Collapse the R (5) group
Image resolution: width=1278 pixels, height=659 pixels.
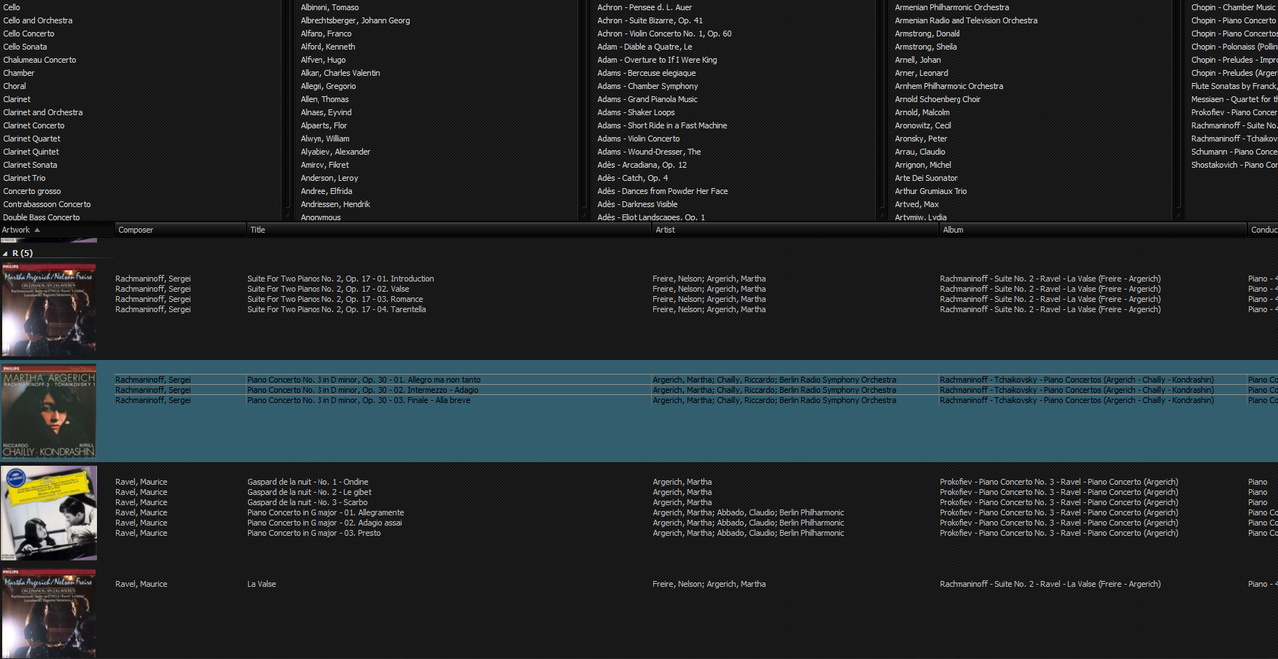point(5,254)
